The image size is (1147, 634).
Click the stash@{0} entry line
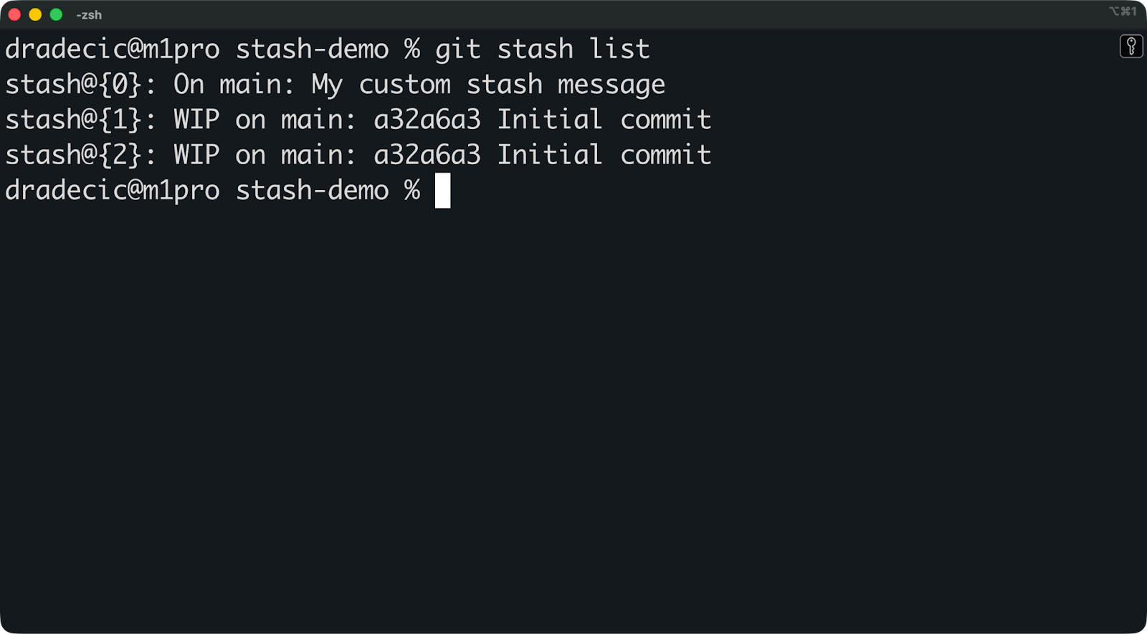334,84
